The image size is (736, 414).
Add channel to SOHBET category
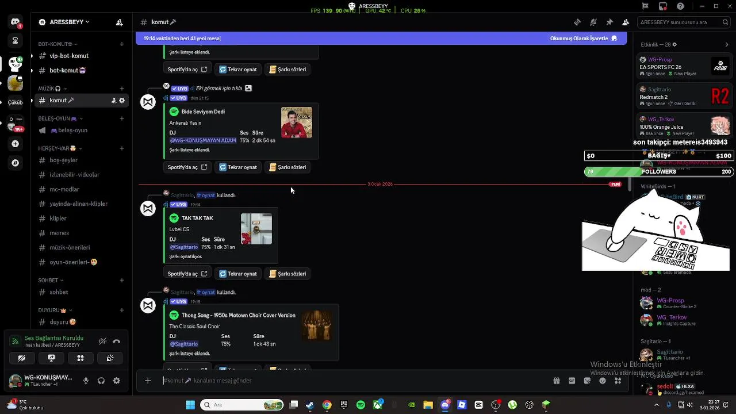(122, 280)
